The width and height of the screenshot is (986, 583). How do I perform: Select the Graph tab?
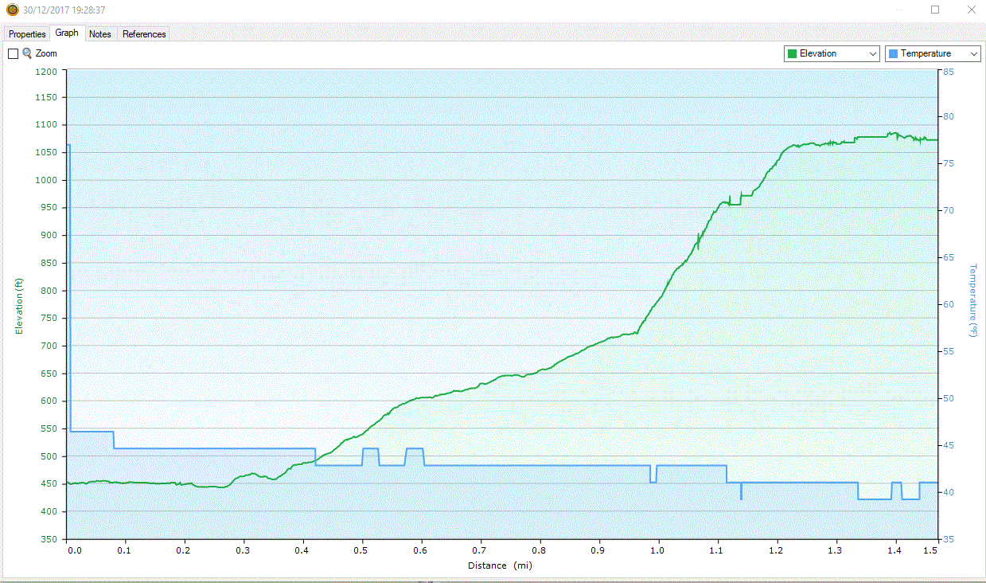pyautogui.click(x=67, y=33)
